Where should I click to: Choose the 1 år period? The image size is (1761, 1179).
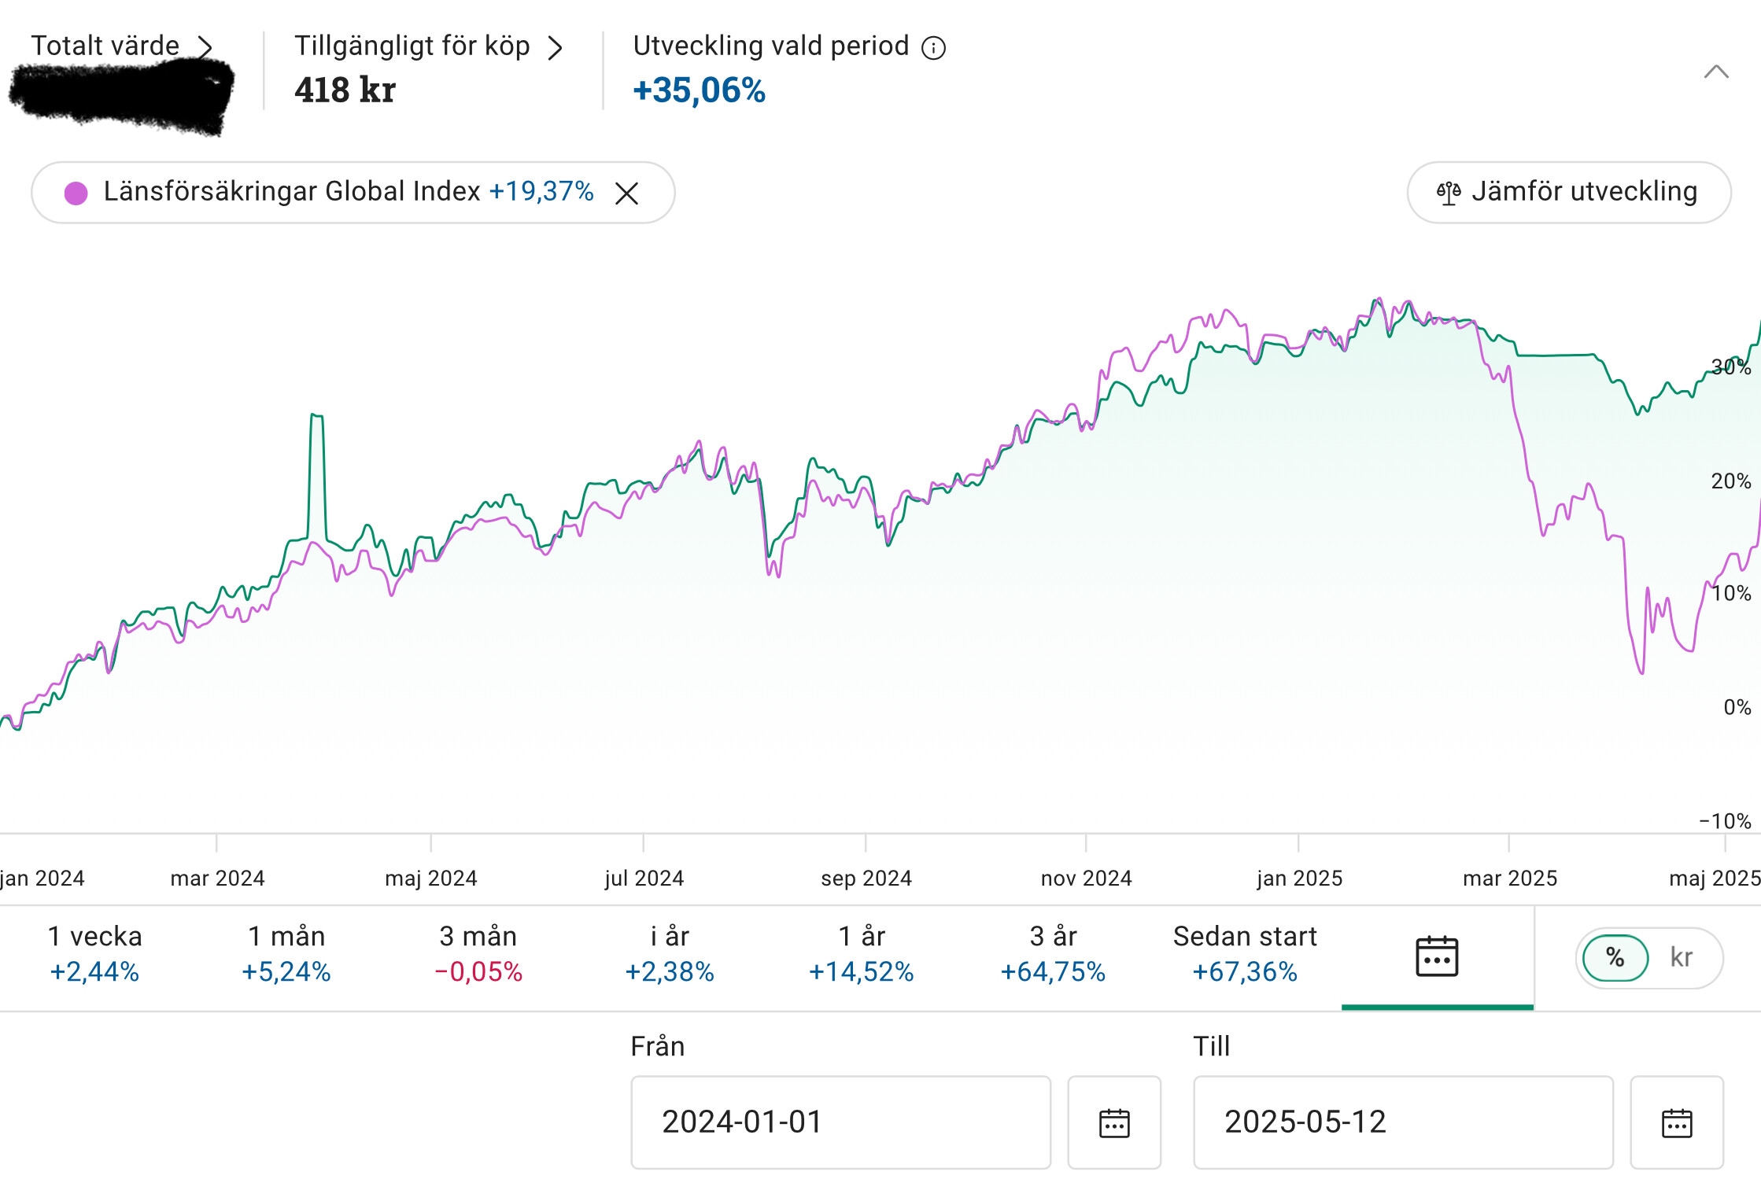coord(861,953)
